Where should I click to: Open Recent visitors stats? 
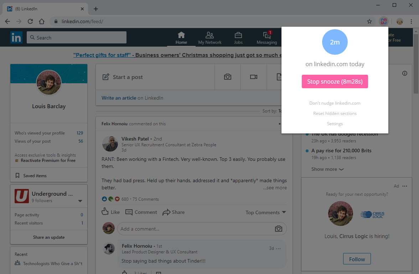[x=48, y=223]
